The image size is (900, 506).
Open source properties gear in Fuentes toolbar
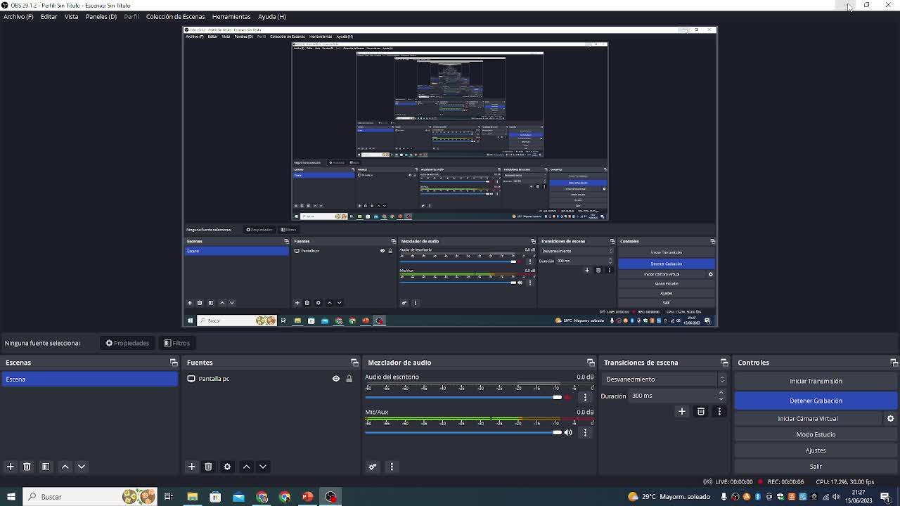[227, 467]
